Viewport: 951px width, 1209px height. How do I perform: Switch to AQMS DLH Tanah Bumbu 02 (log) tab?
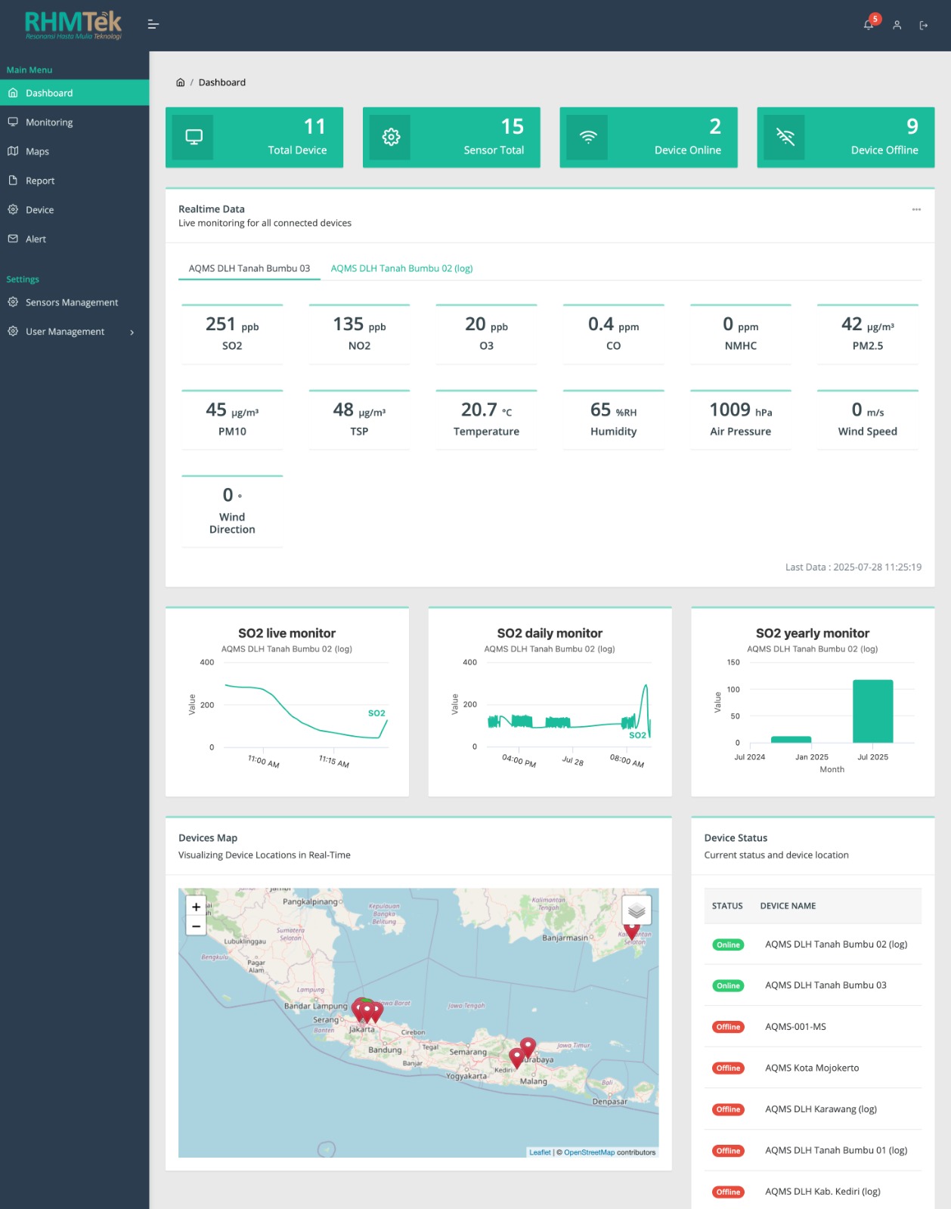[x=401, y=268]
